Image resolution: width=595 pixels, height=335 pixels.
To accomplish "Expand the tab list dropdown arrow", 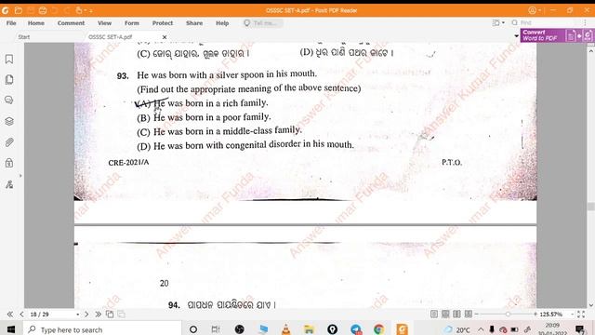I will tap(516, 36).
